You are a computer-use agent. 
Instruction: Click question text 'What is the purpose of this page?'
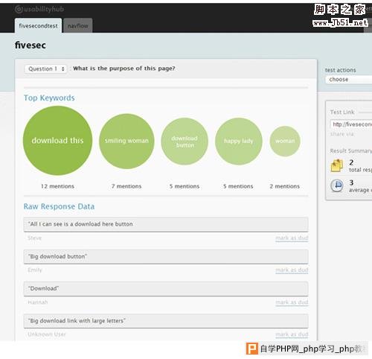(x=124, y=69)
